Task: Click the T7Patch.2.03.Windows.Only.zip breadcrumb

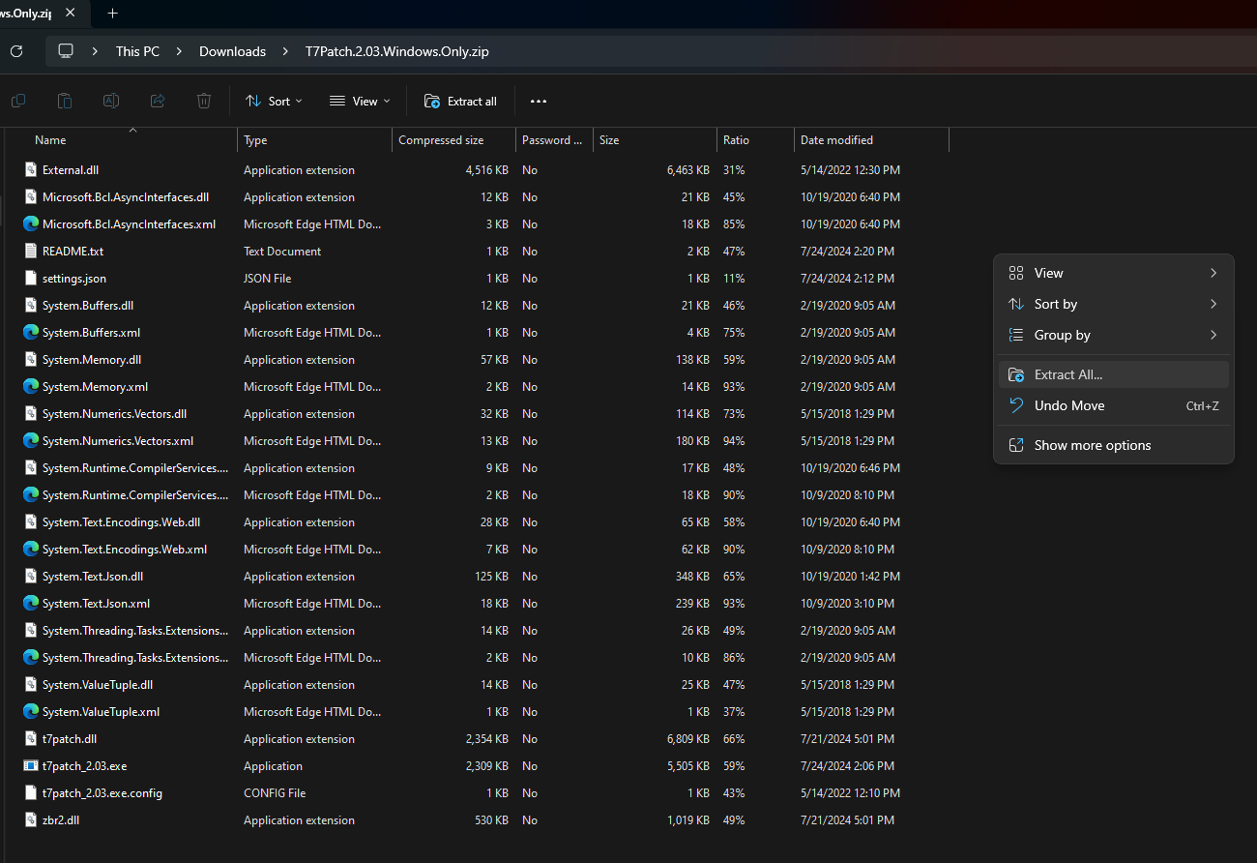Action: pos(397,51)
